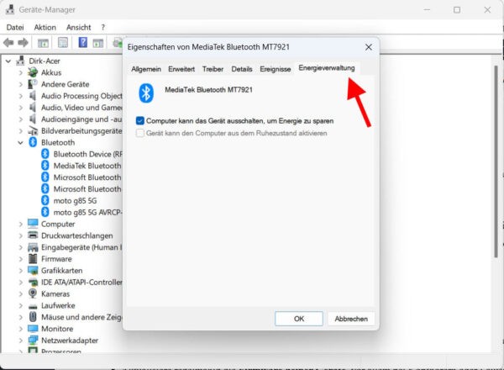Image resolution: width=504 pixels, height=370 pixels.
Task: Click the moto g85 5G Bluetooth icon
Action: pyautogui.click(x=45, y=200)
